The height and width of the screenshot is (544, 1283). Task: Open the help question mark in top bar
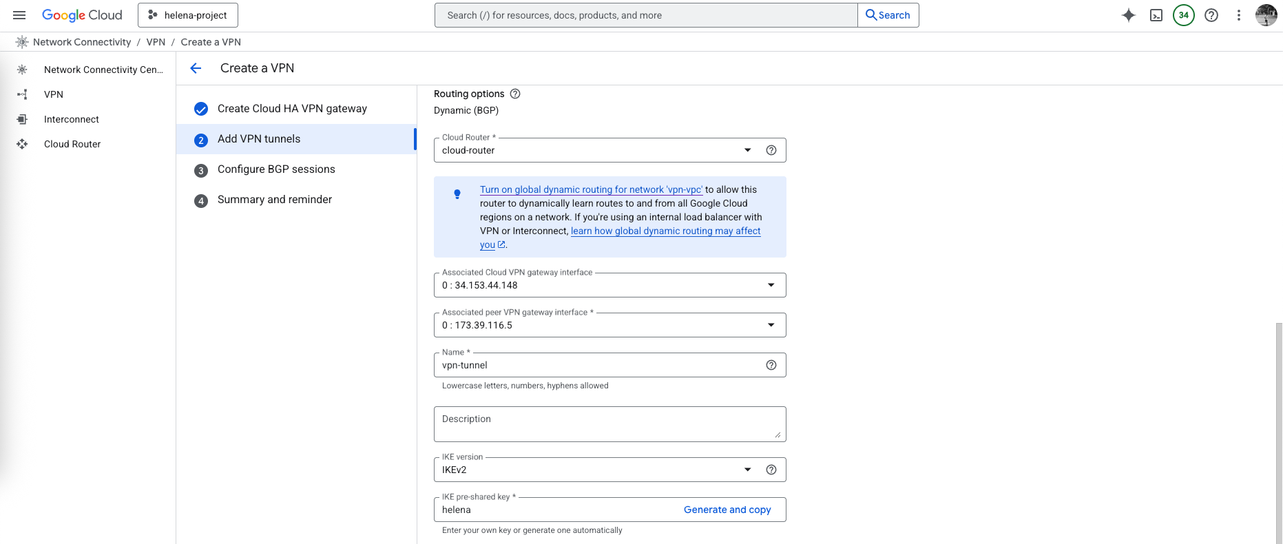(x=1211, y=15)
